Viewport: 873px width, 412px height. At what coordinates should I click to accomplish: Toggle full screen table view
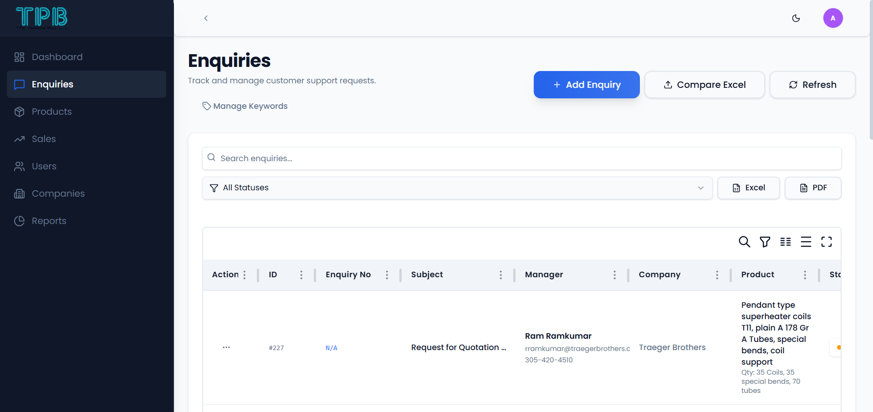(x=826, y=242)
